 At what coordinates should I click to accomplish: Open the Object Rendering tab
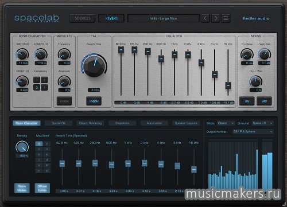tap(90, 123)
